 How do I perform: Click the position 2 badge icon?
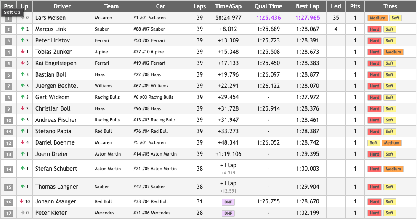(x=8, y=29)
